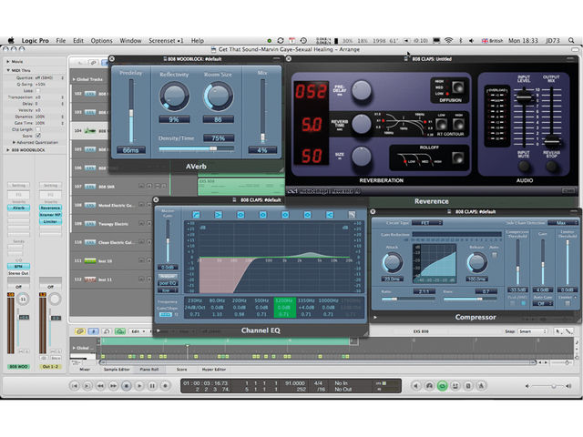Click the Reverence rolloff button
Image resolution: width=583 pixels, height=437 pixels.
(457, 158)
